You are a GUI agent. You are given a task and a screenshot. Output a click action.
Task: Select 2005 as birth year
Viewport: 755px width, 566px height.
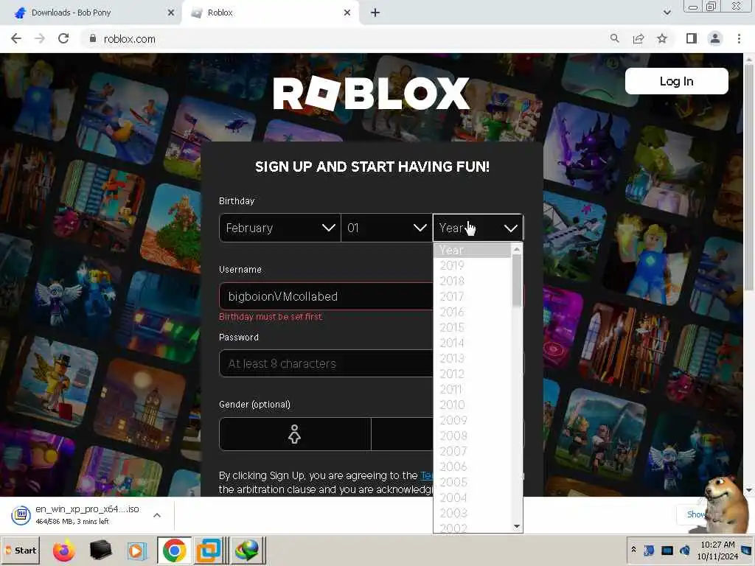point(472,482)
